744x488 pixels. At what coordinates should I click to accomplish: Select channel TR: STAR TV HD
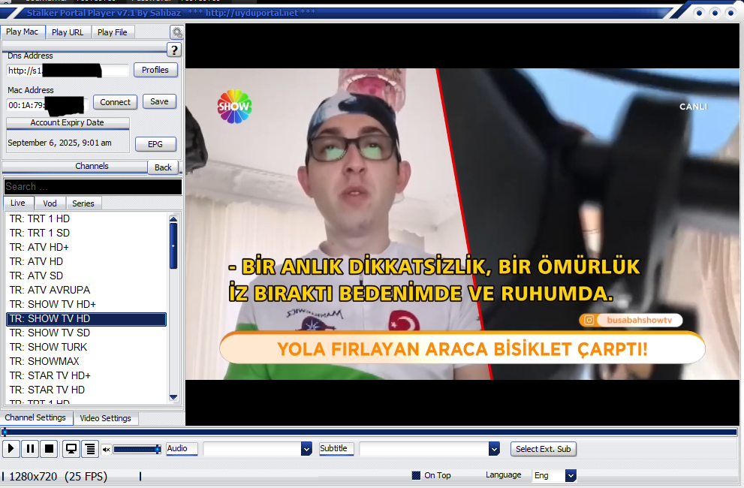87,390
